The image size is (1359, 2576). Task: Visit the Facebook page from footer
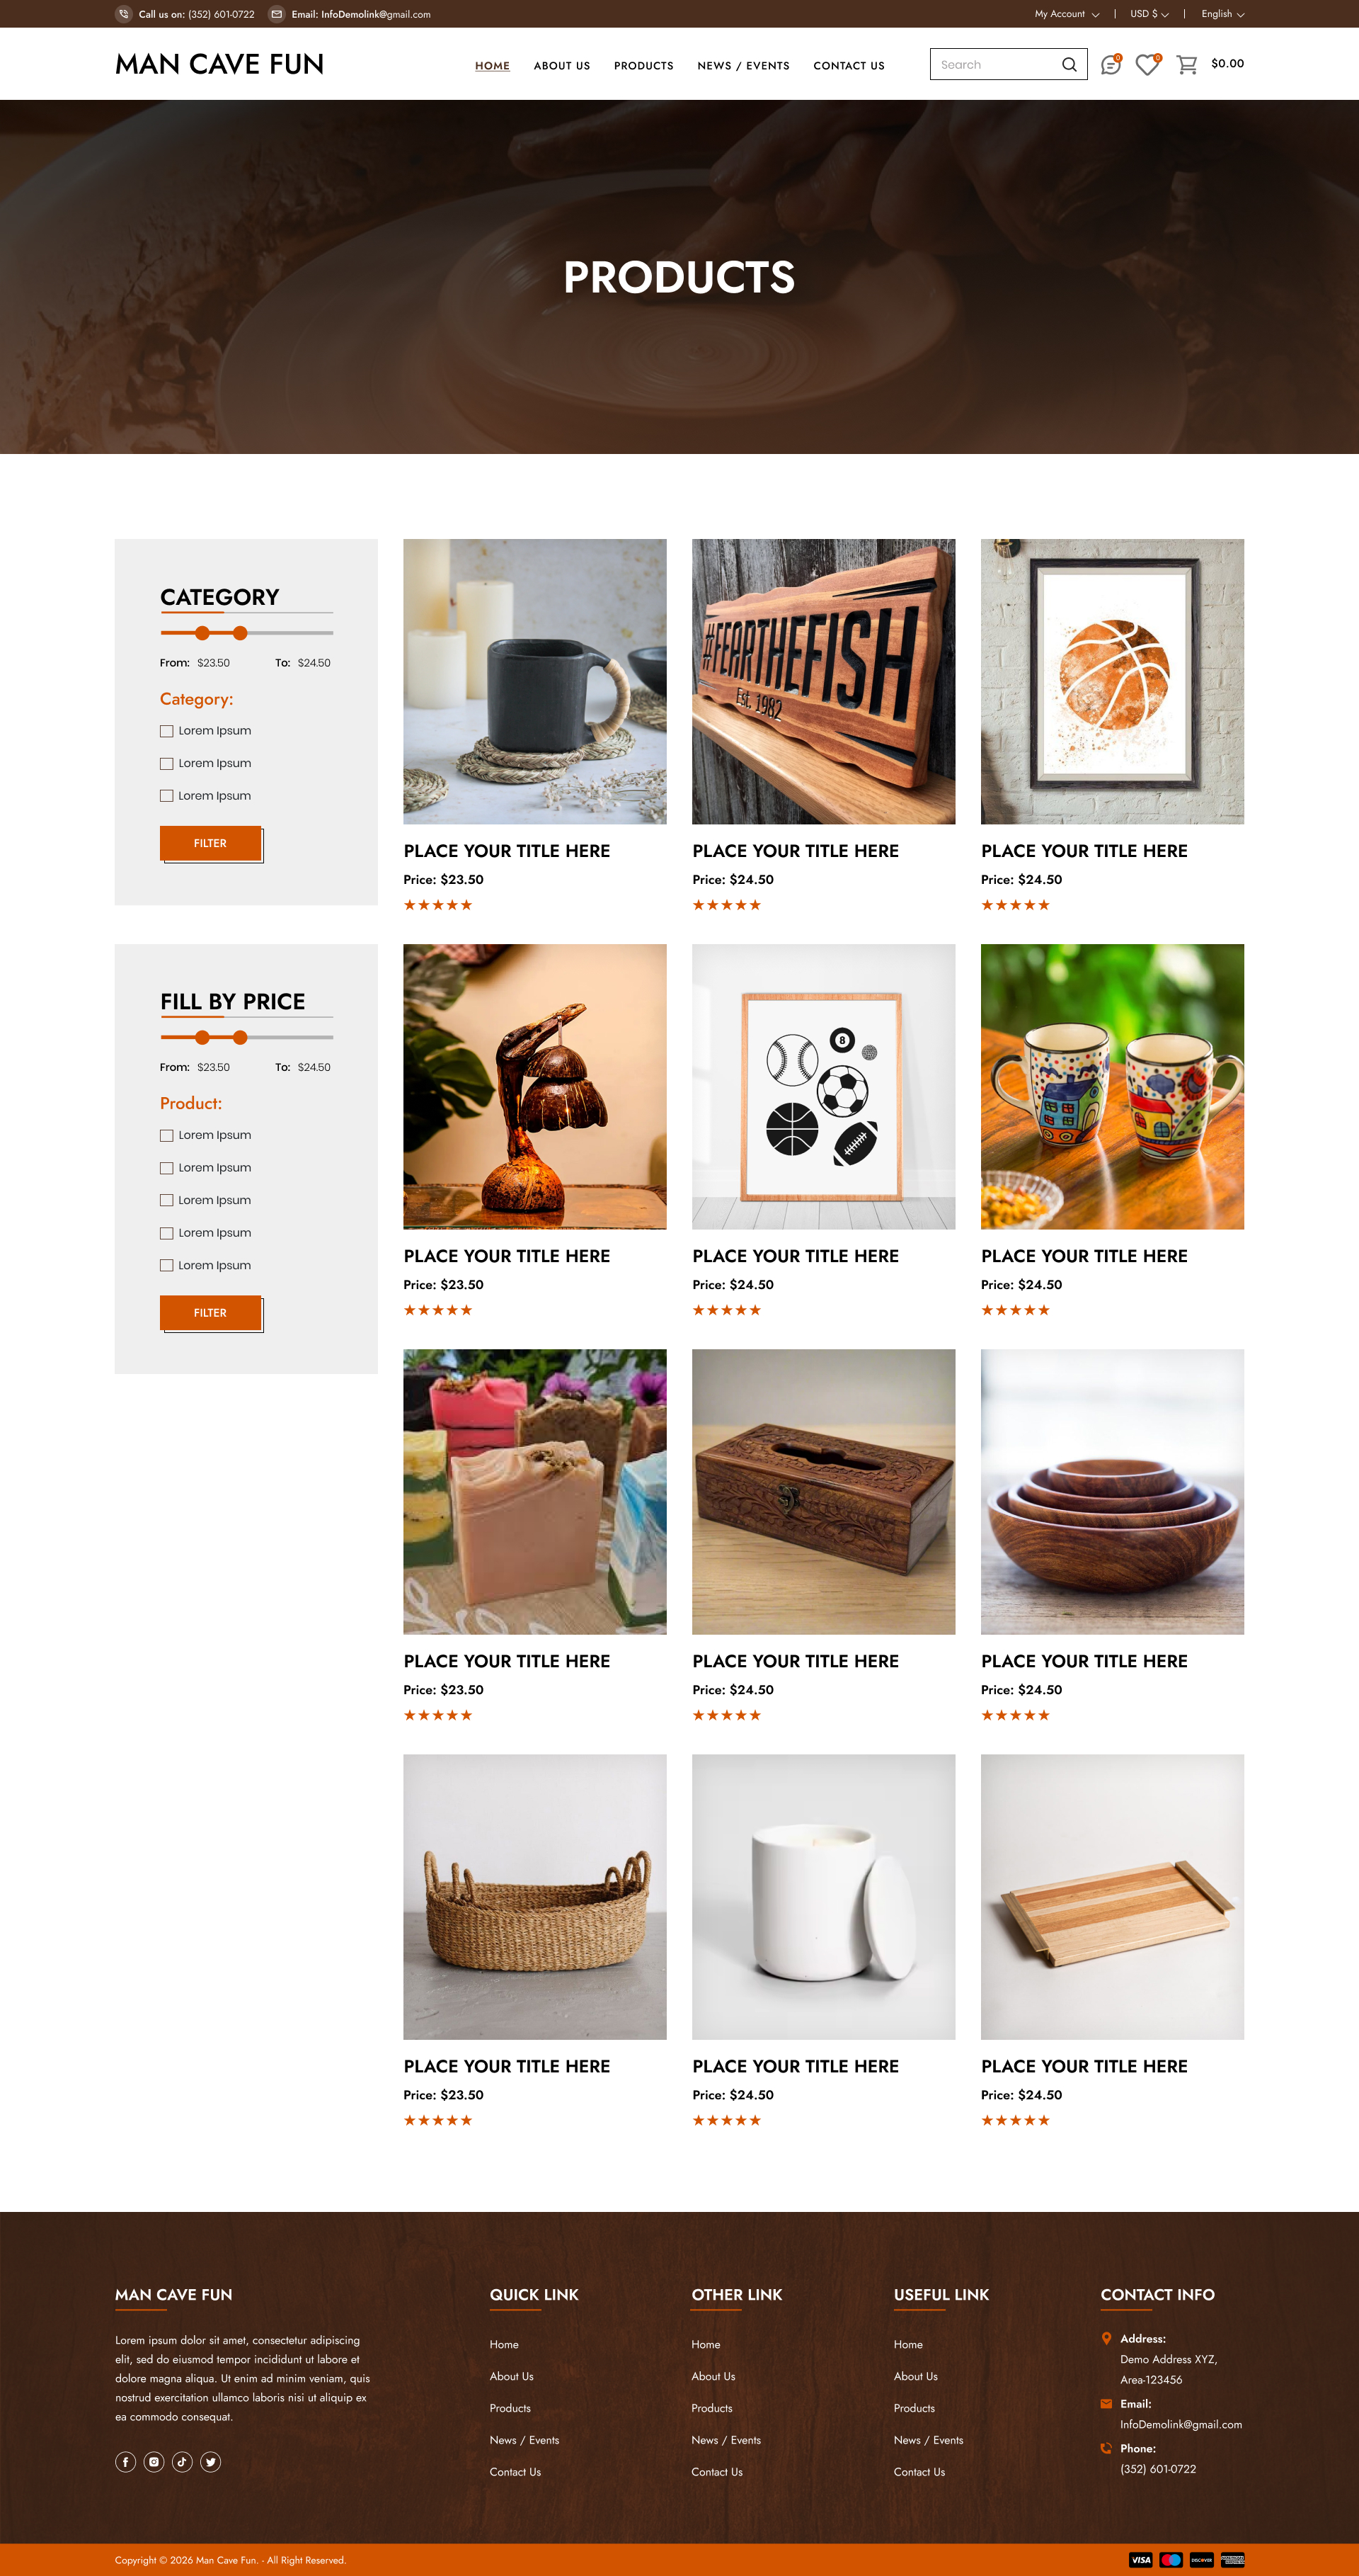[x=125, y=2462]
